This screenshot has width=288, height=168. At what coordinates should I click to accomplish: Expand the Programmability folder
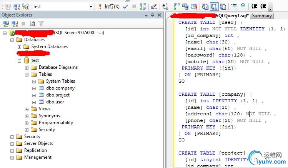(27, 123)
